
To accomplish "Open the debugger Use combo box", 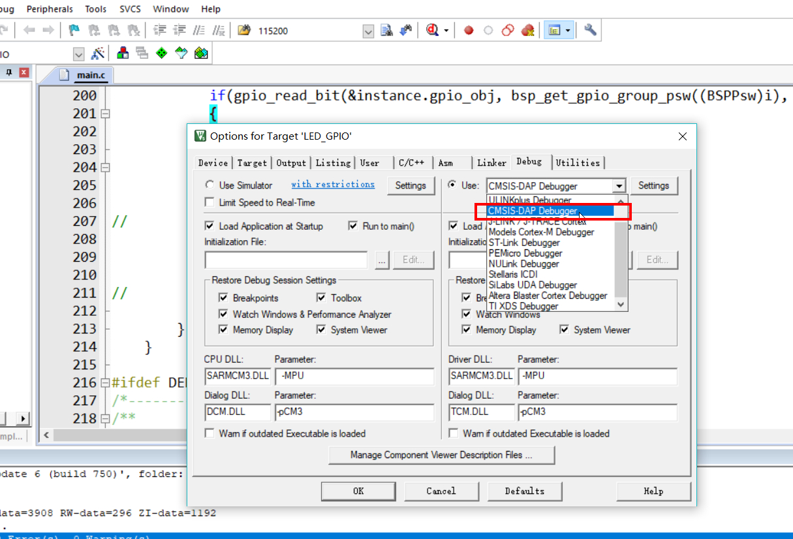I will 556,186.
